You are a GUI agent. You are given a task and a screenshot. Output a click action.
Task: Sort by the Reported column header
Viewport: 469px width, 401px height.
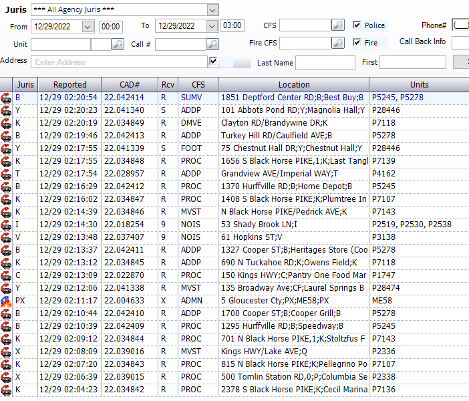pos(69,85)
